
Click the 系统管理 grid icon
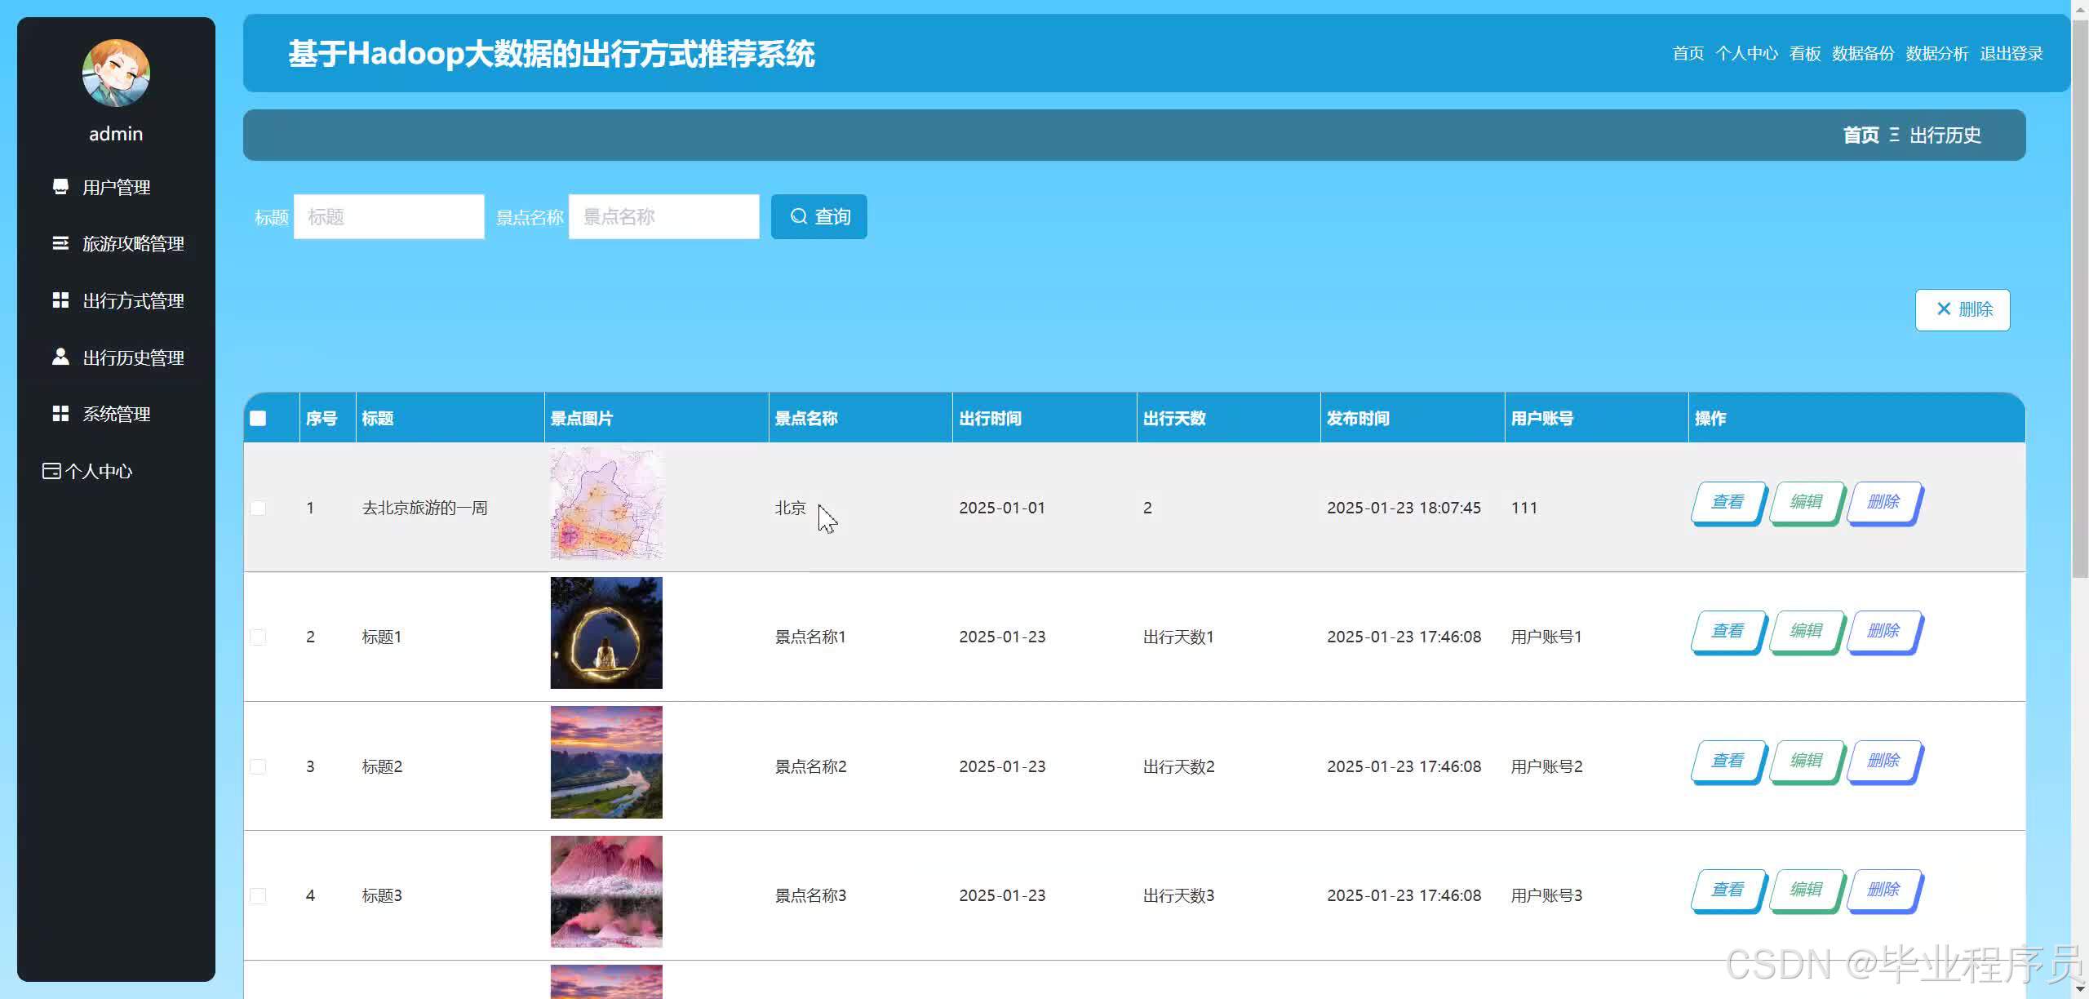tap(60, 414)
